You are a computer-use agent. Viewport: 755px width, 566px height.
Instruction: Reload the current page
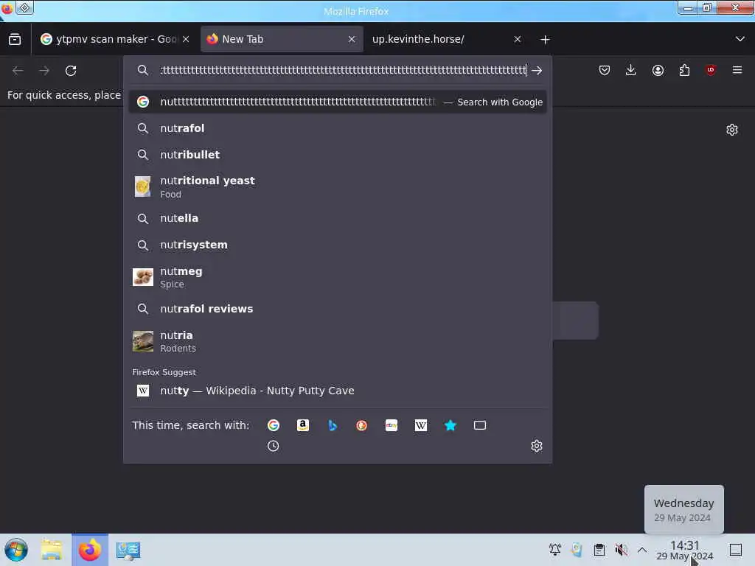(x=71, y=71)
